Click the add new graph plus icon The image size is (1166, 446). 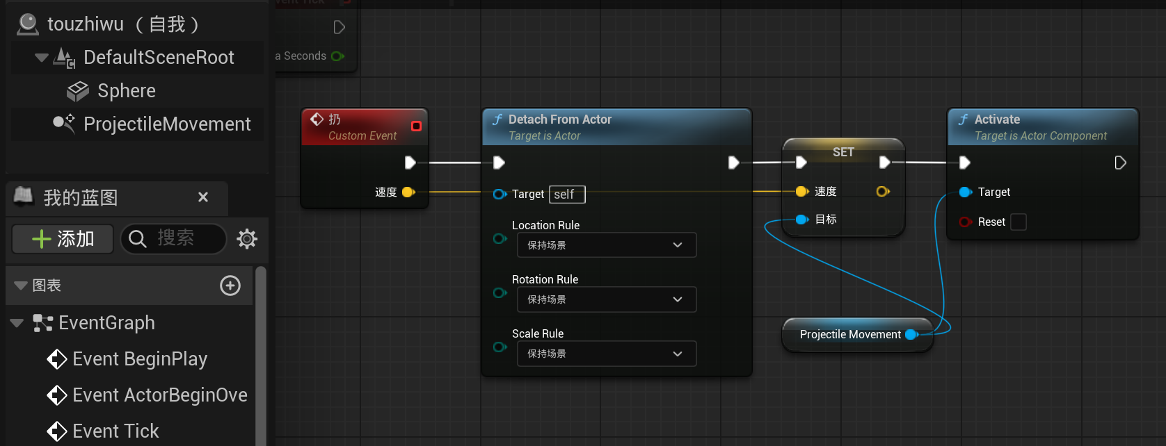click(230, 286)
